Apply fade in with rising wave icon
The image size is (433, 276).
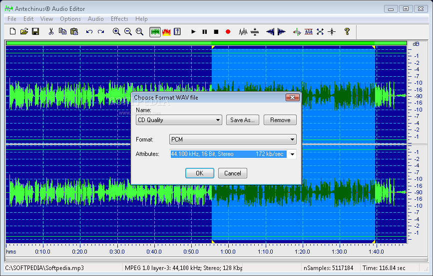click(270, 32)
